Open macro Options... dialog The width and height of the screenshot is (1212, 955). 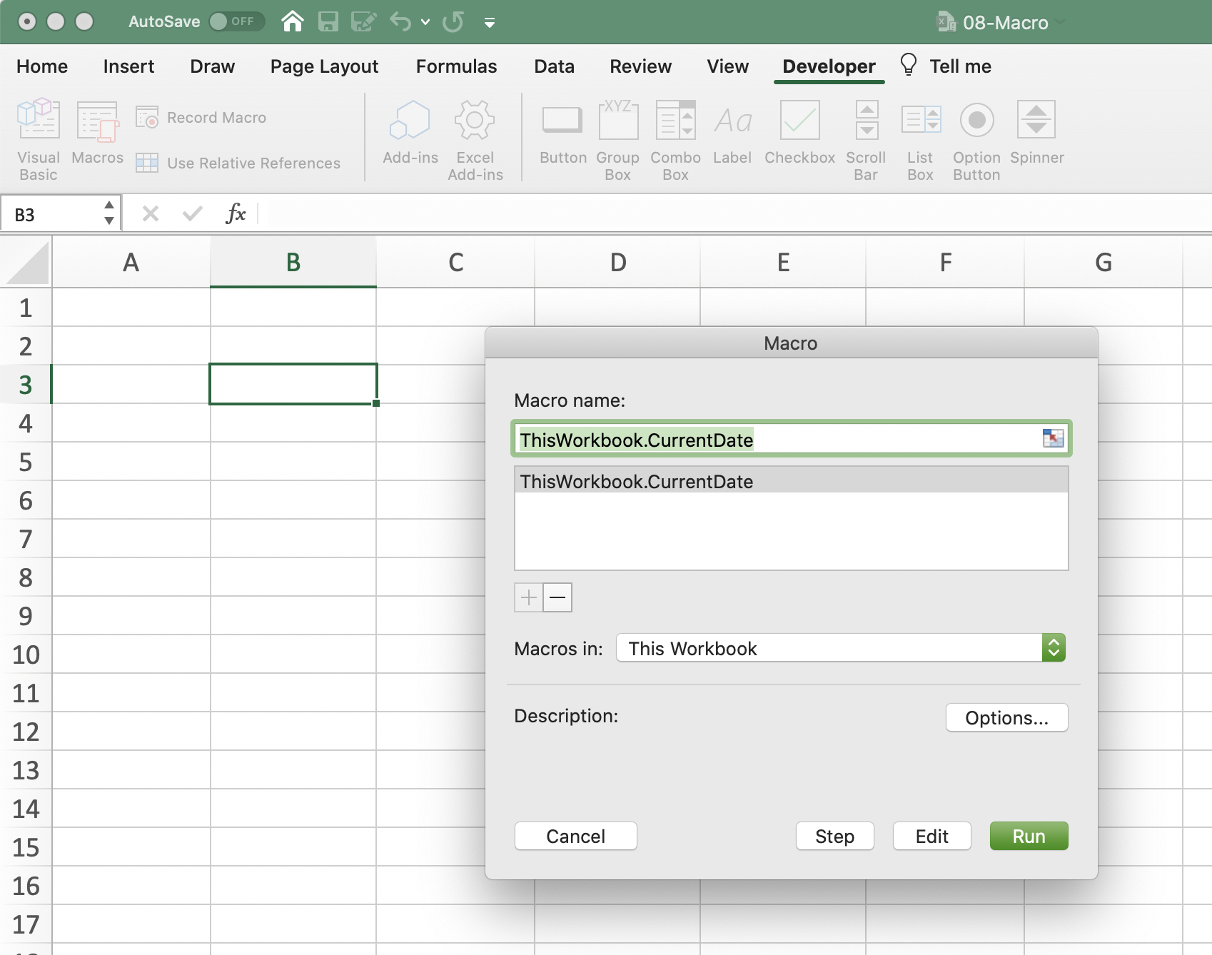[1006, 717]
